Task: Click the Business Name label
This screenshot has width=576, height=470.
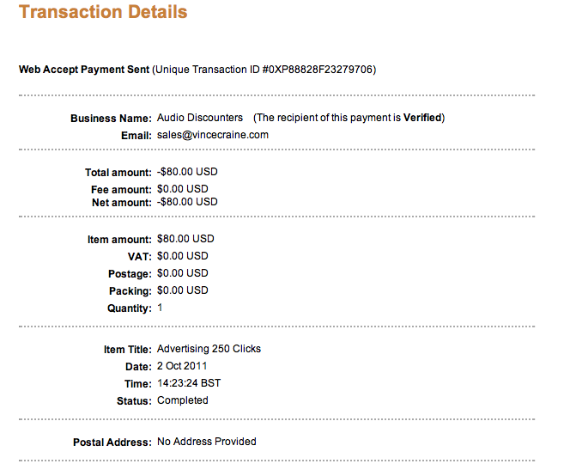Action: (111, 119)
